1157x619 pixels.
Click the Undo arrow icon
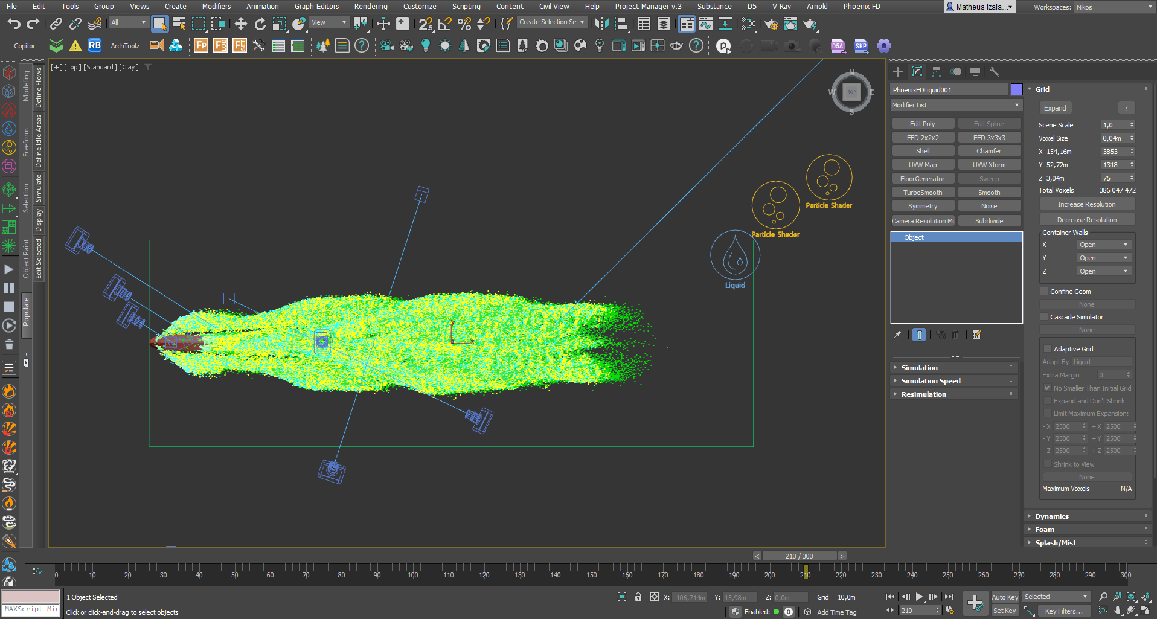tap(14, 24)
